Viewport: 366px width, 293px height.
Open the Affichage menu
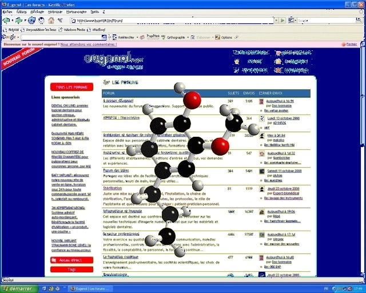[37, 11]
